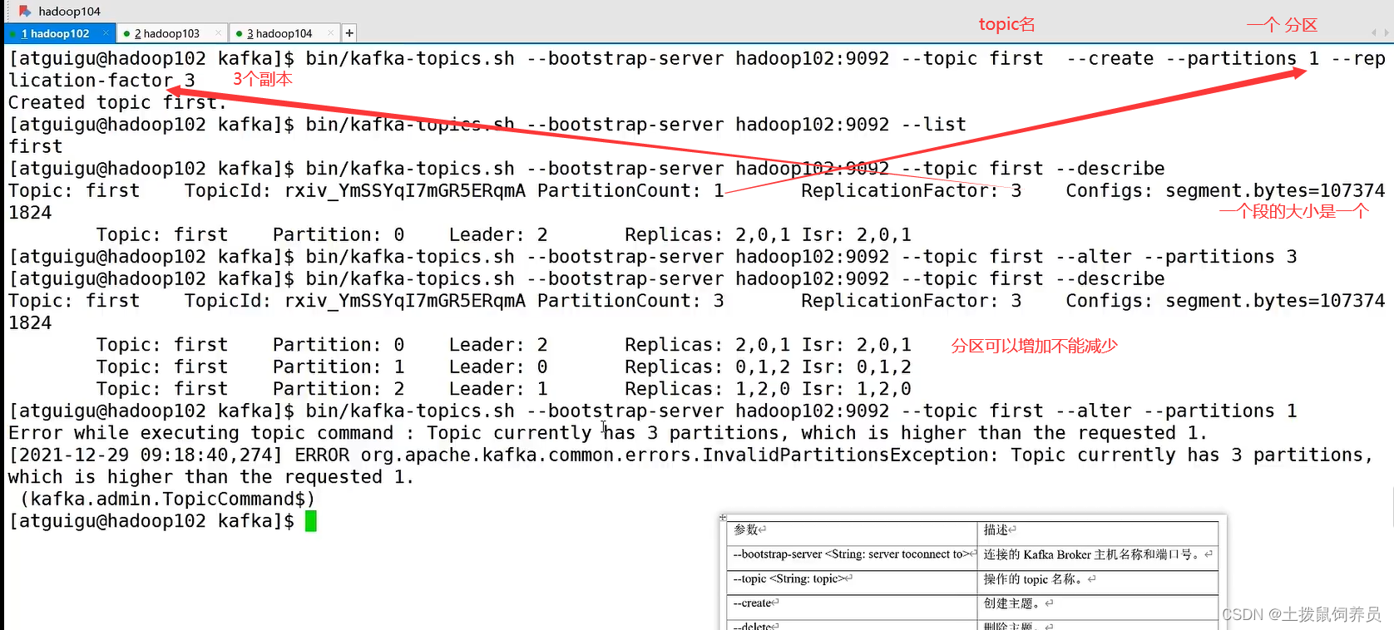Screen dimensions: 1394x630
Task: Click "PartitionCount: 3" in second describe output
Action: (x=630, y=301)
